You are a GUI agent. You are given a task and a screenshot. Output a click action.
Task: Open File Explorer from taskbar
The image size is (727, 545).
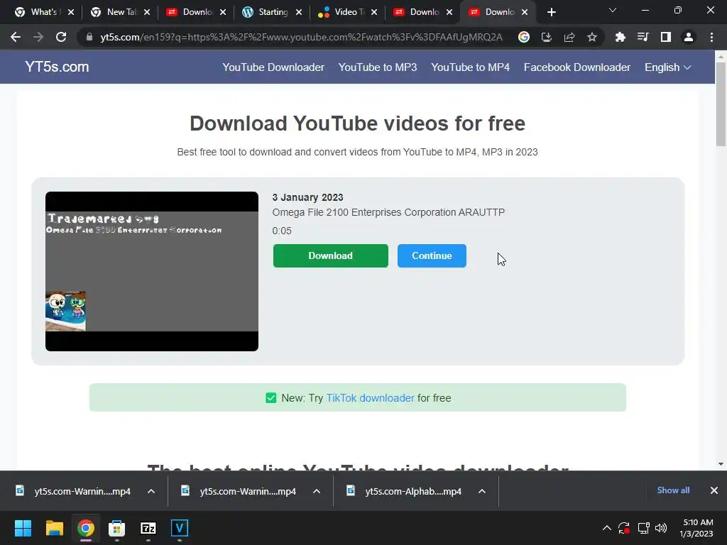[54, 528]
